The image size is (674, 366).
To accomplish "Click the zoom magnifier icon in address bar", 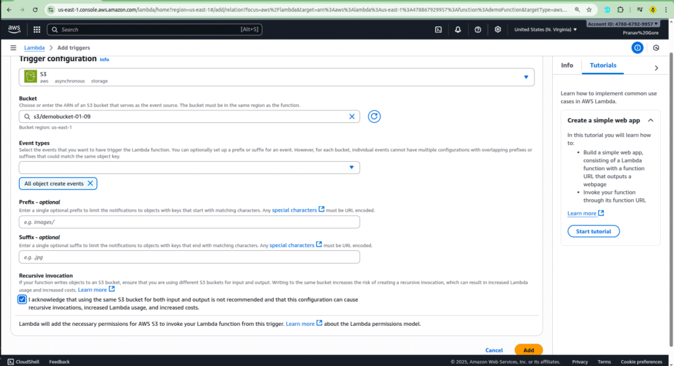I will tap(577, 9).
